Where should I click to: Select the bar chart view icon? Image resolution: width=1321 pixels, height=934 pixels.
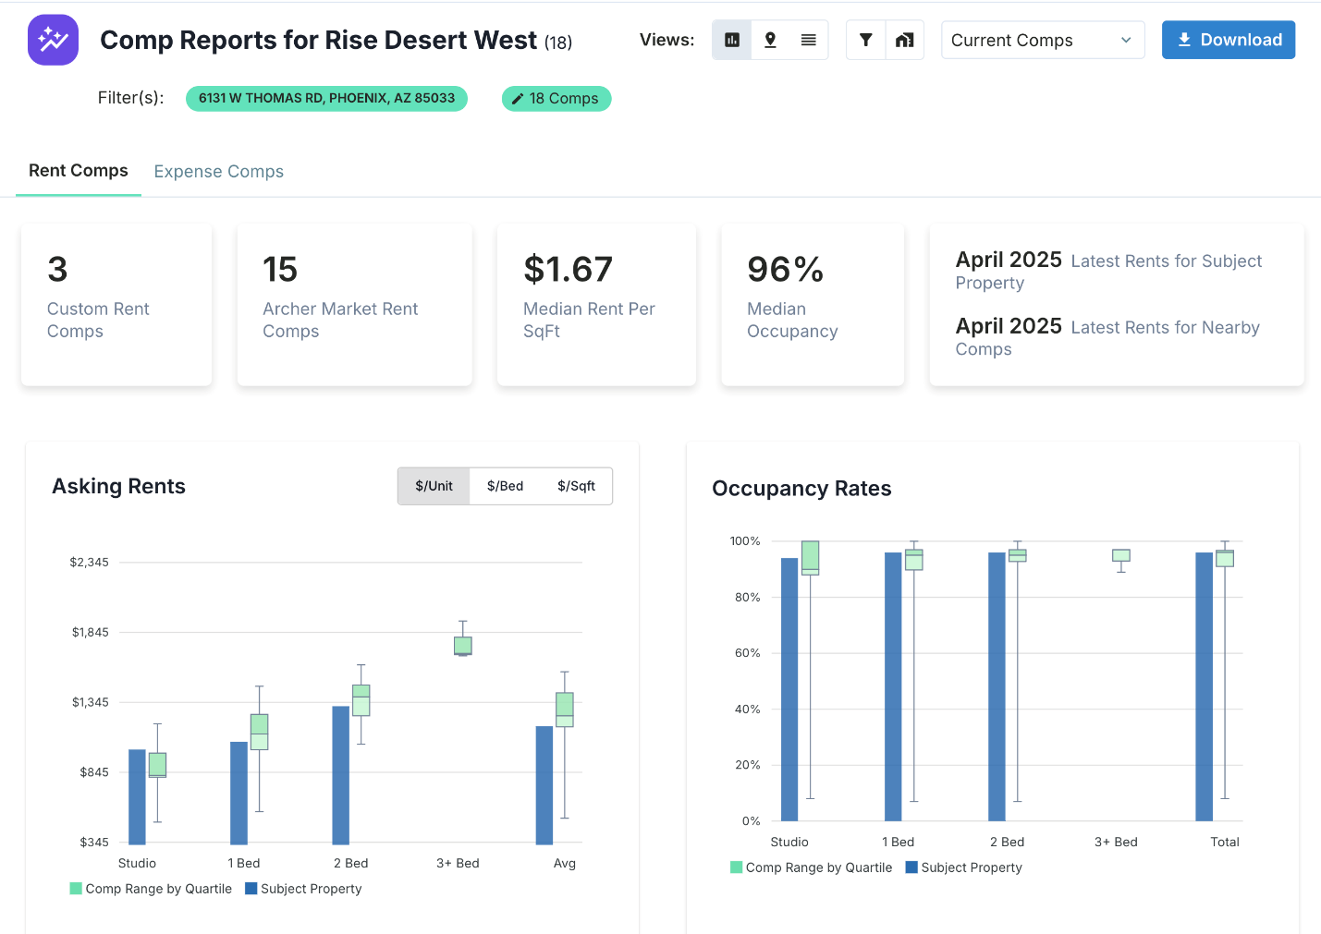click(731, 39)
